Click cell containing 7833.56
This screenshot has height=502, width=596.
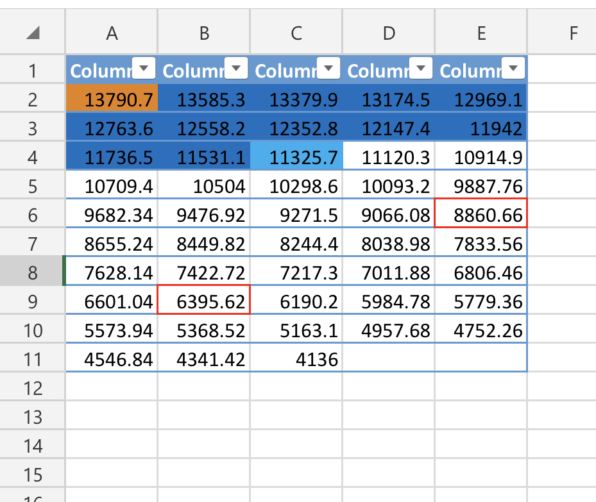(481, 242)
